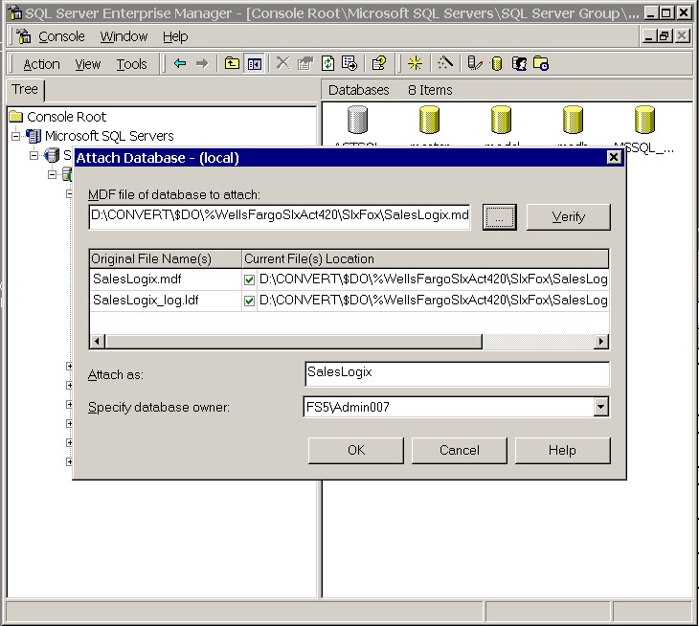Select the Tree tab
Viewport: 699px width, 626px height.
pos(25,90)
